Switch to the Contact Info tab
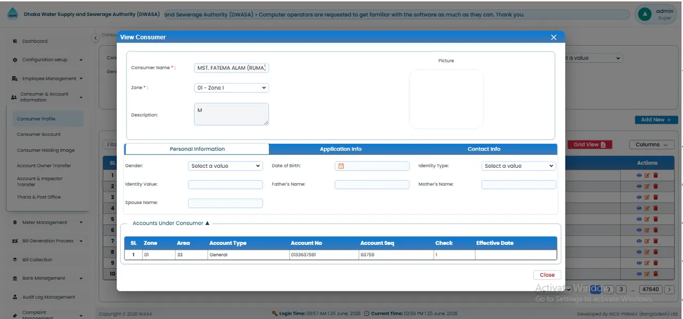 tap(484, 149)
